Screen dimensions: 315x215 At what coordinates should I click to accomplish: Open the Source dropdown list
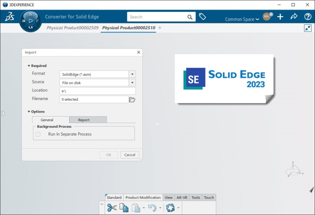click(132, 83)
